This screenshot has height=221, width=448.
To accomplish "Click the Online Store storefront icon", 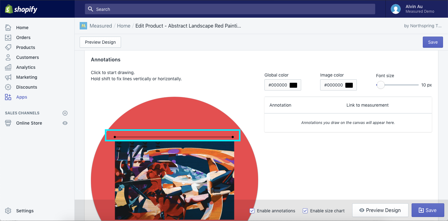I will point(8,123).
